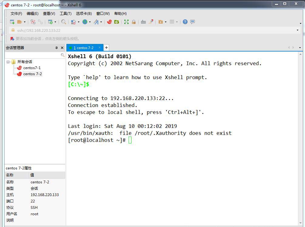The width and height of the screenshot is (305, 227).
Task: Open the tab list dropdown arrow
Action: (300, 48)
